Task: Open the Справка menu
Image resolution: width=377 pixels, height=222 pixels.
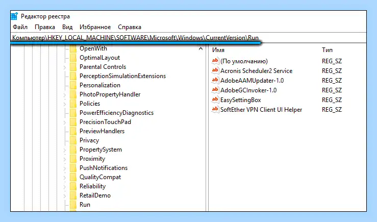Action: click(130, 27)
